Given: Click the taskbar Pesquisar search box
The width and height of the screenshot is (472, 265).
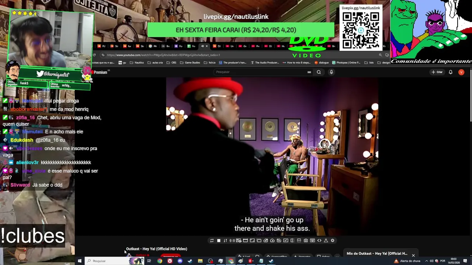Looking at the screenshot, I should point(114,261).
